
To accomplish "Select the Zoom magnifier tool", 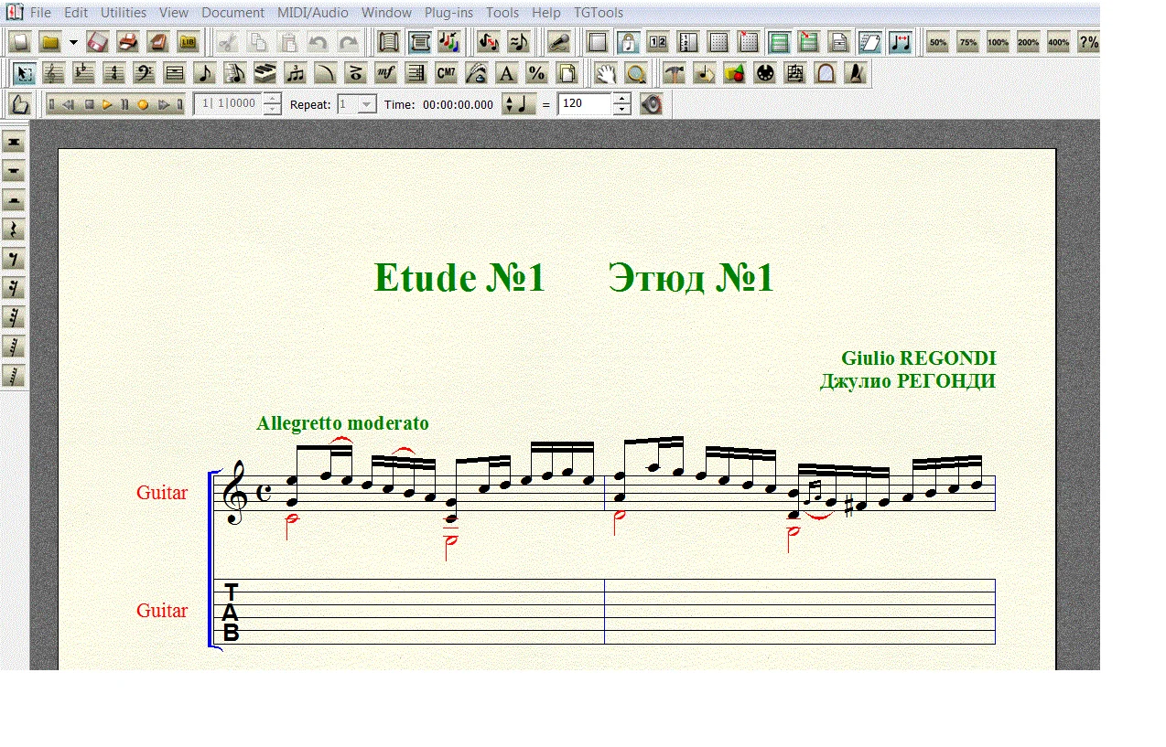I will [x=635, y=73].
